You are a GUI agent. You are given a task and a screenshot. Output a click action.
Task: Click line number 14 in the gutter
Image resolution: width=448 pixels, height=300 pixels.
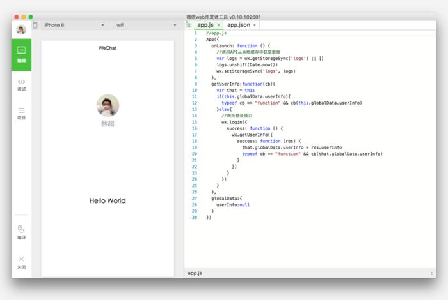click(195, 116)
